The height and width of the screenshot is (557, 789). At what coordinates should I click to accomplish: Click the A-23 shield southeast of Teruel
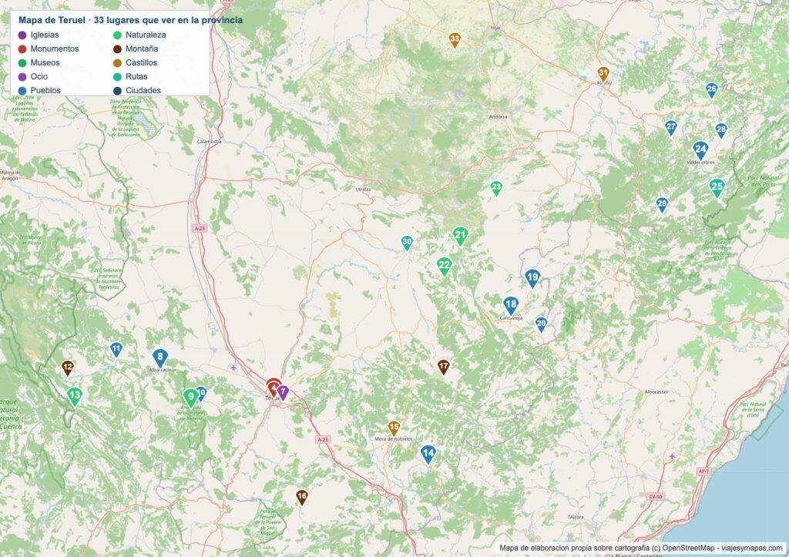click(323, 439)
